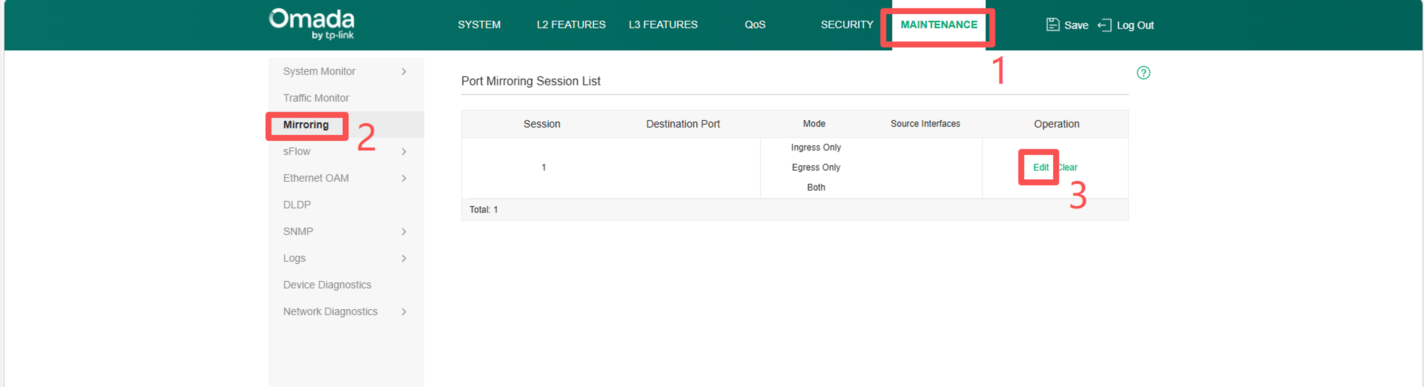Switch to the L2 FEATURES tab
The height and width of the screenshot is (387, 1424).
pyautogui.click(x=571, y=25)
